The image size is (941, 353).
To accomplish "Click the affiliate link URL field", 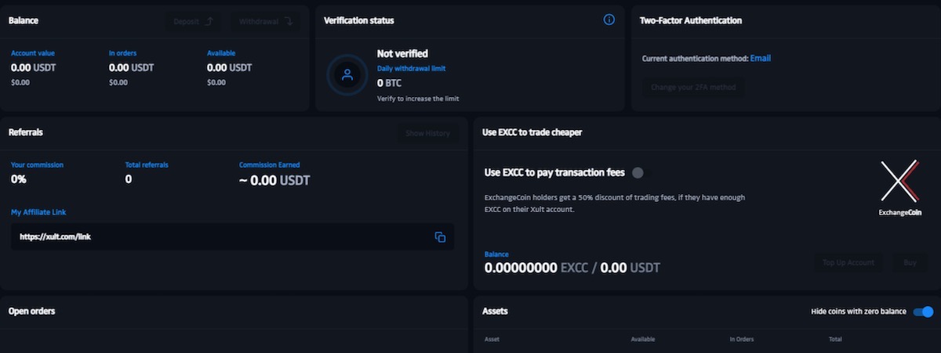I will click(220, 237).
